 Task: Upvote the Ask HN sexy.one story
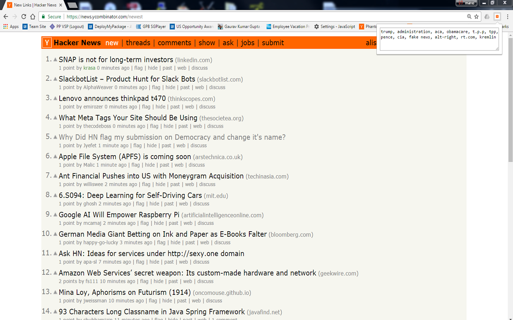(55, 254)
